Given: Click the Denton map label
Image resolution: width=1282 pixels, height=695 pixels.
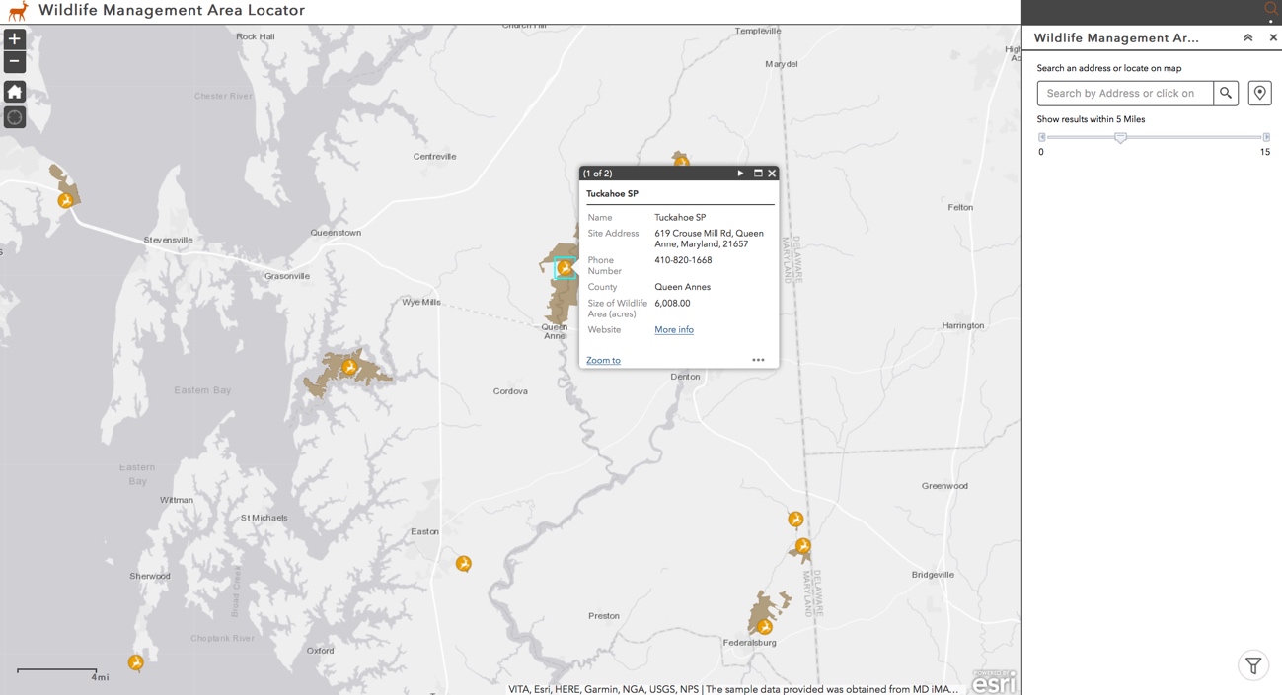Looking at the screenshot, I should pos(685,377).
